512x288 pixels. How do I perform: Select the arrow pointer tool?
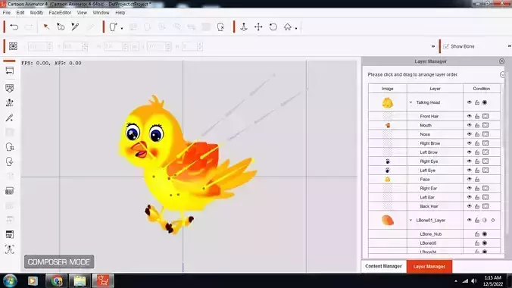click(46, 27)
